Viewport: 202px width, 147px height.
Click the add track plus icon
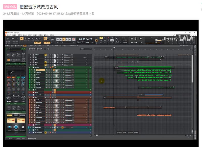(45, 49)
